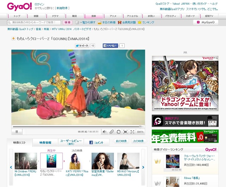Open the ヘルプ link
The height and width of the screenshot is (187, 226).
tap(213, 4)
